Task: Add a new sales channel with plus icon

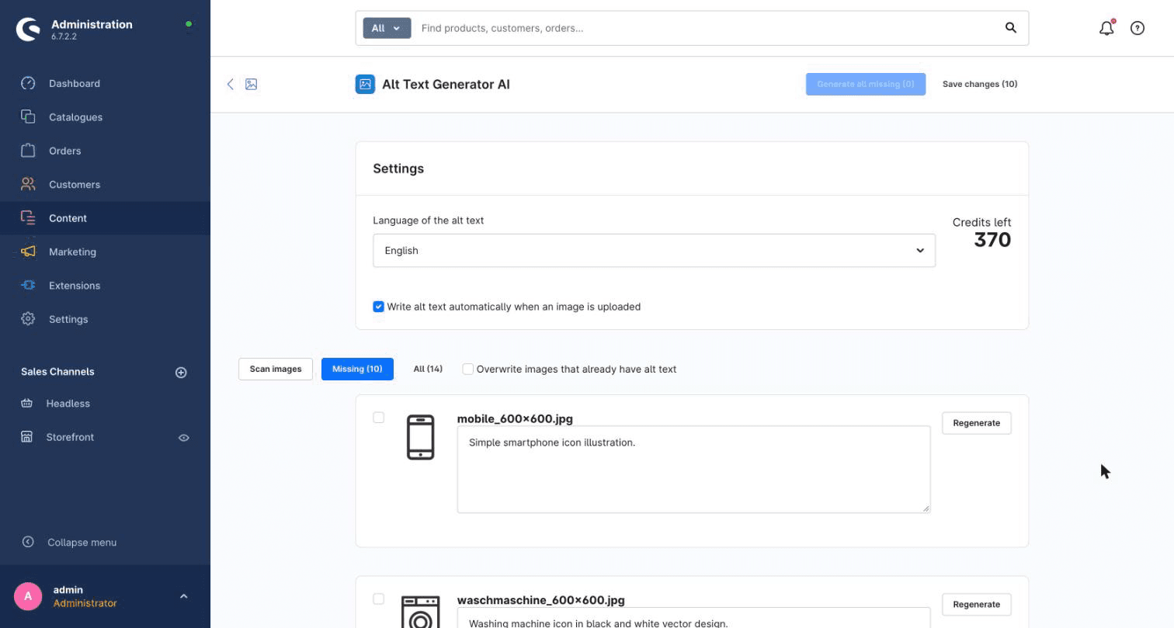Action: 181,373
